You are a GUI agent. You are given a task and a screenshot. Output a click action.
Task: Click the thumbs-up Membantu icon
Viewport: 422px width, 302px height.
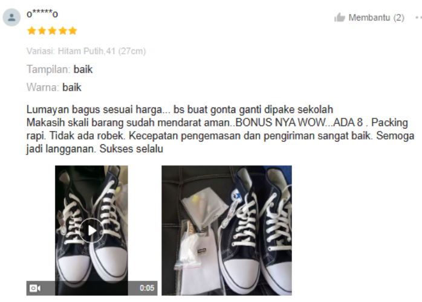coord(339,18)
